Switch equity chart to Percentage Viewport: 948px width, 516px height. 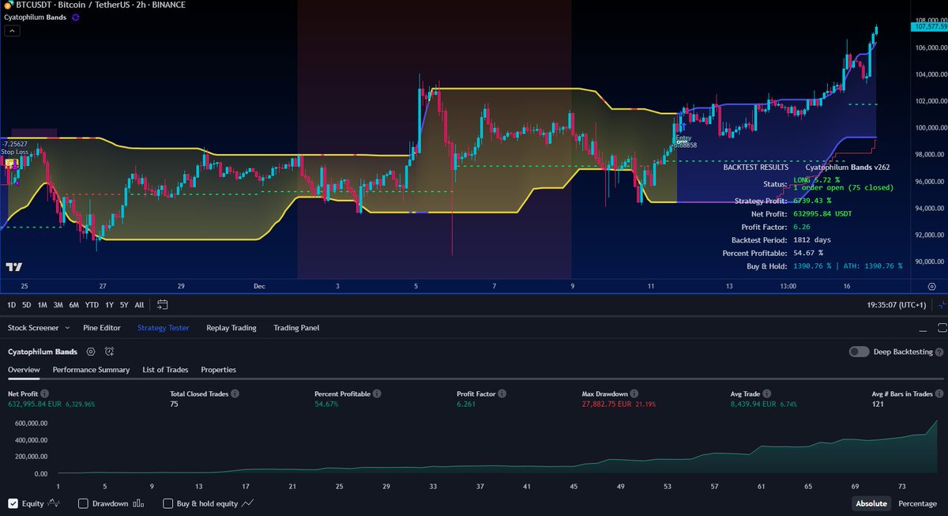point(917,503)
